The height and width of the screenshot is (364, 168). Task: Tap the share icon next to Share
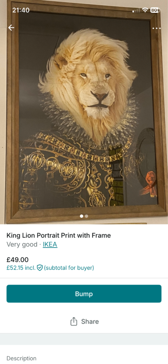tap(74, 321)
